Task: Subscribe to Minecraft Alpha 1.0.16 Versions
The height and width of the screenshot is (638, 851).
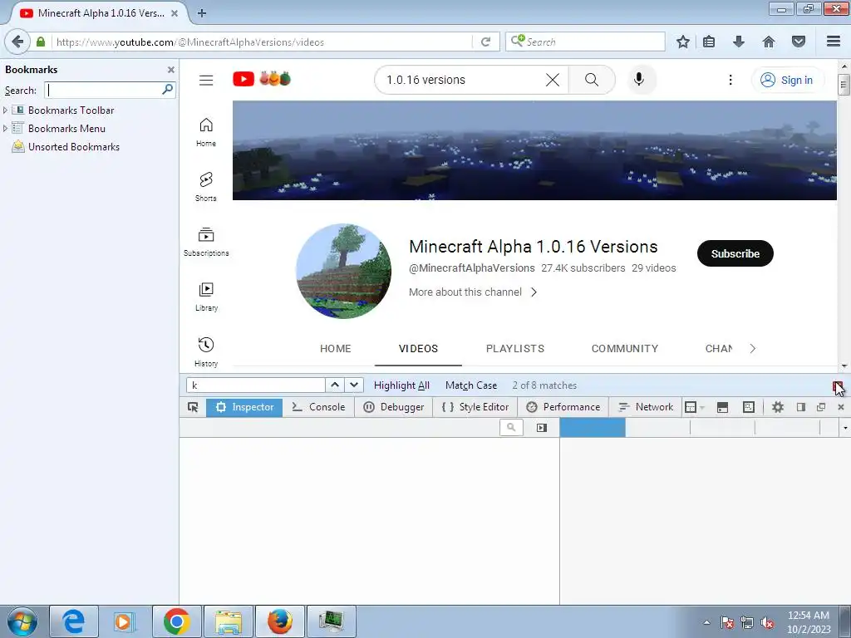Action: click(x=735, y=253)
